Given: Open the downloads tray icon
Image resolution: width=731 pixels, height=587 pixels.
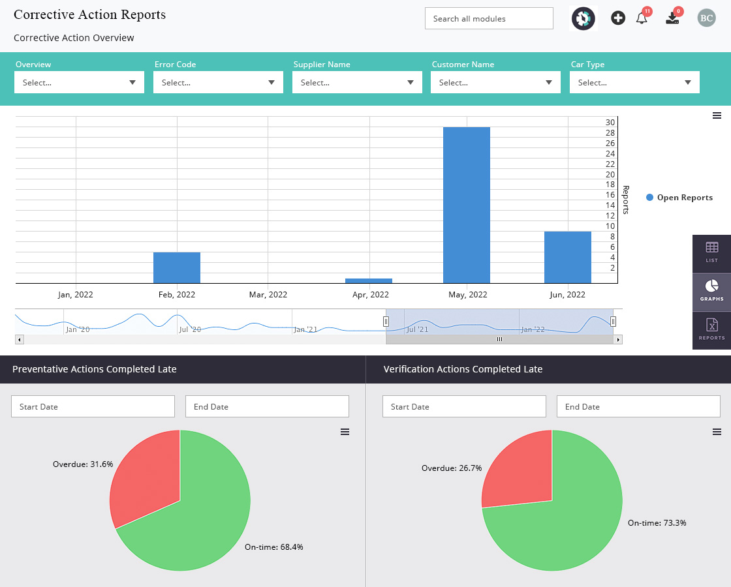Looking at the screenshot, I should [x=672, y=19].
